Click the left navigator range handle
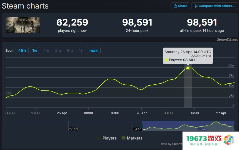 [x=142, y=126]
